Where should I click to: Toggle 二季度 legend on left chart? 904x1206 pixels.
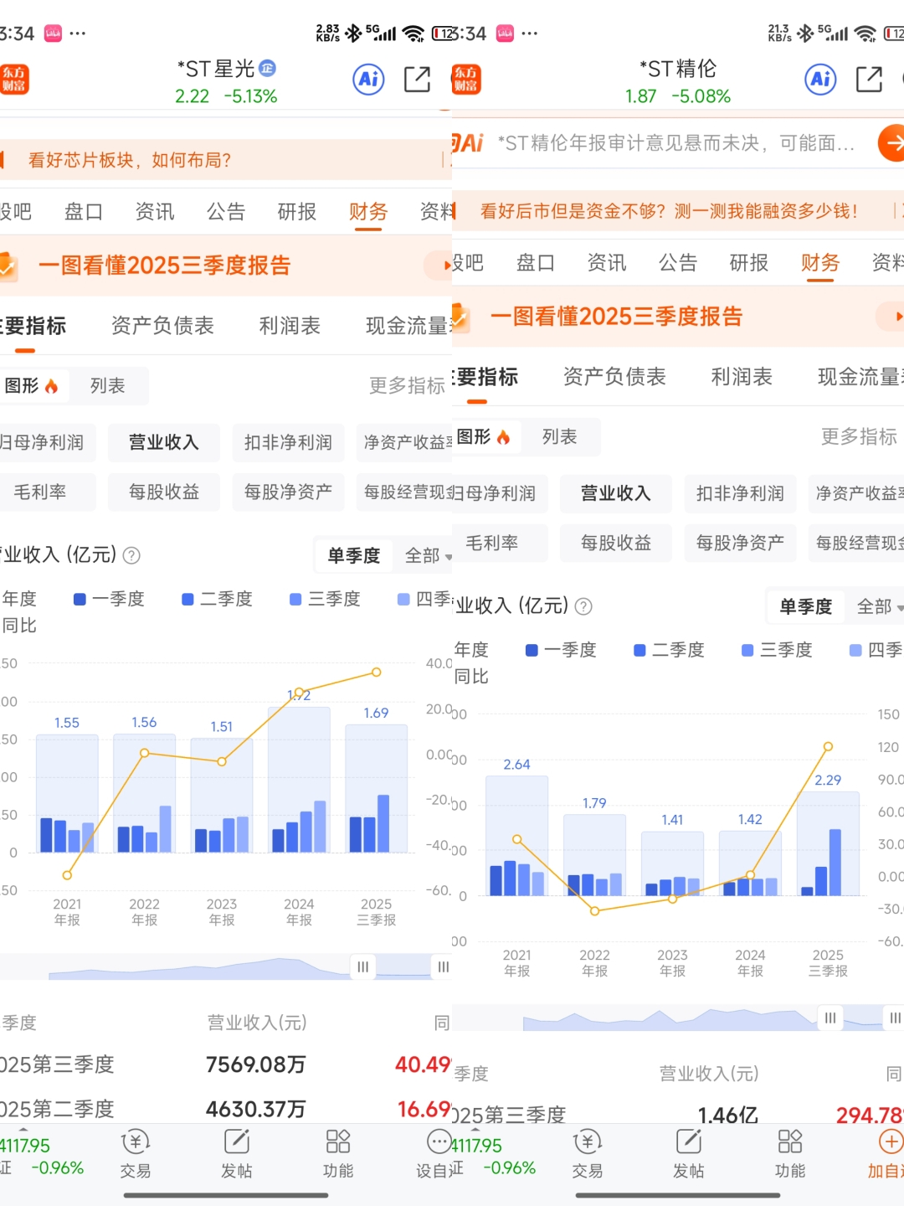coord(218,599)
